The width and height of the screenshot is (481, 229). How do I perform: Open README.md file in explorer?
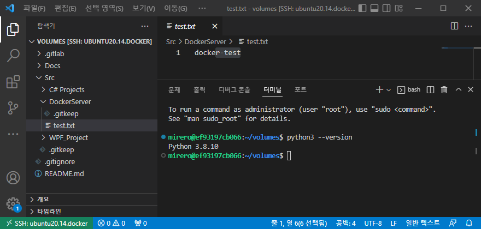click(x=92, y=173)
